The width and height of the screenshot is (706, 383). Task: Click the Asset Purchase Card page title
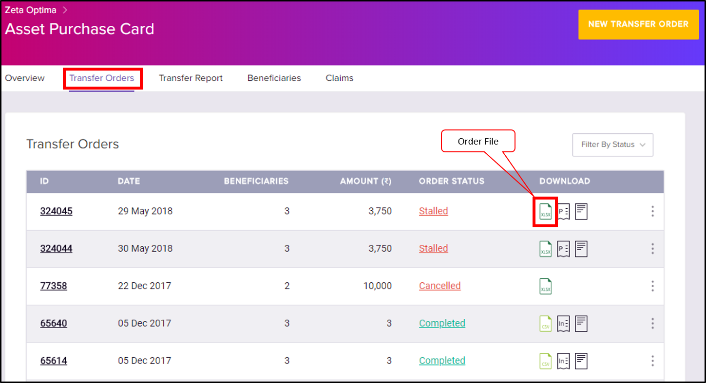[80, 29]
